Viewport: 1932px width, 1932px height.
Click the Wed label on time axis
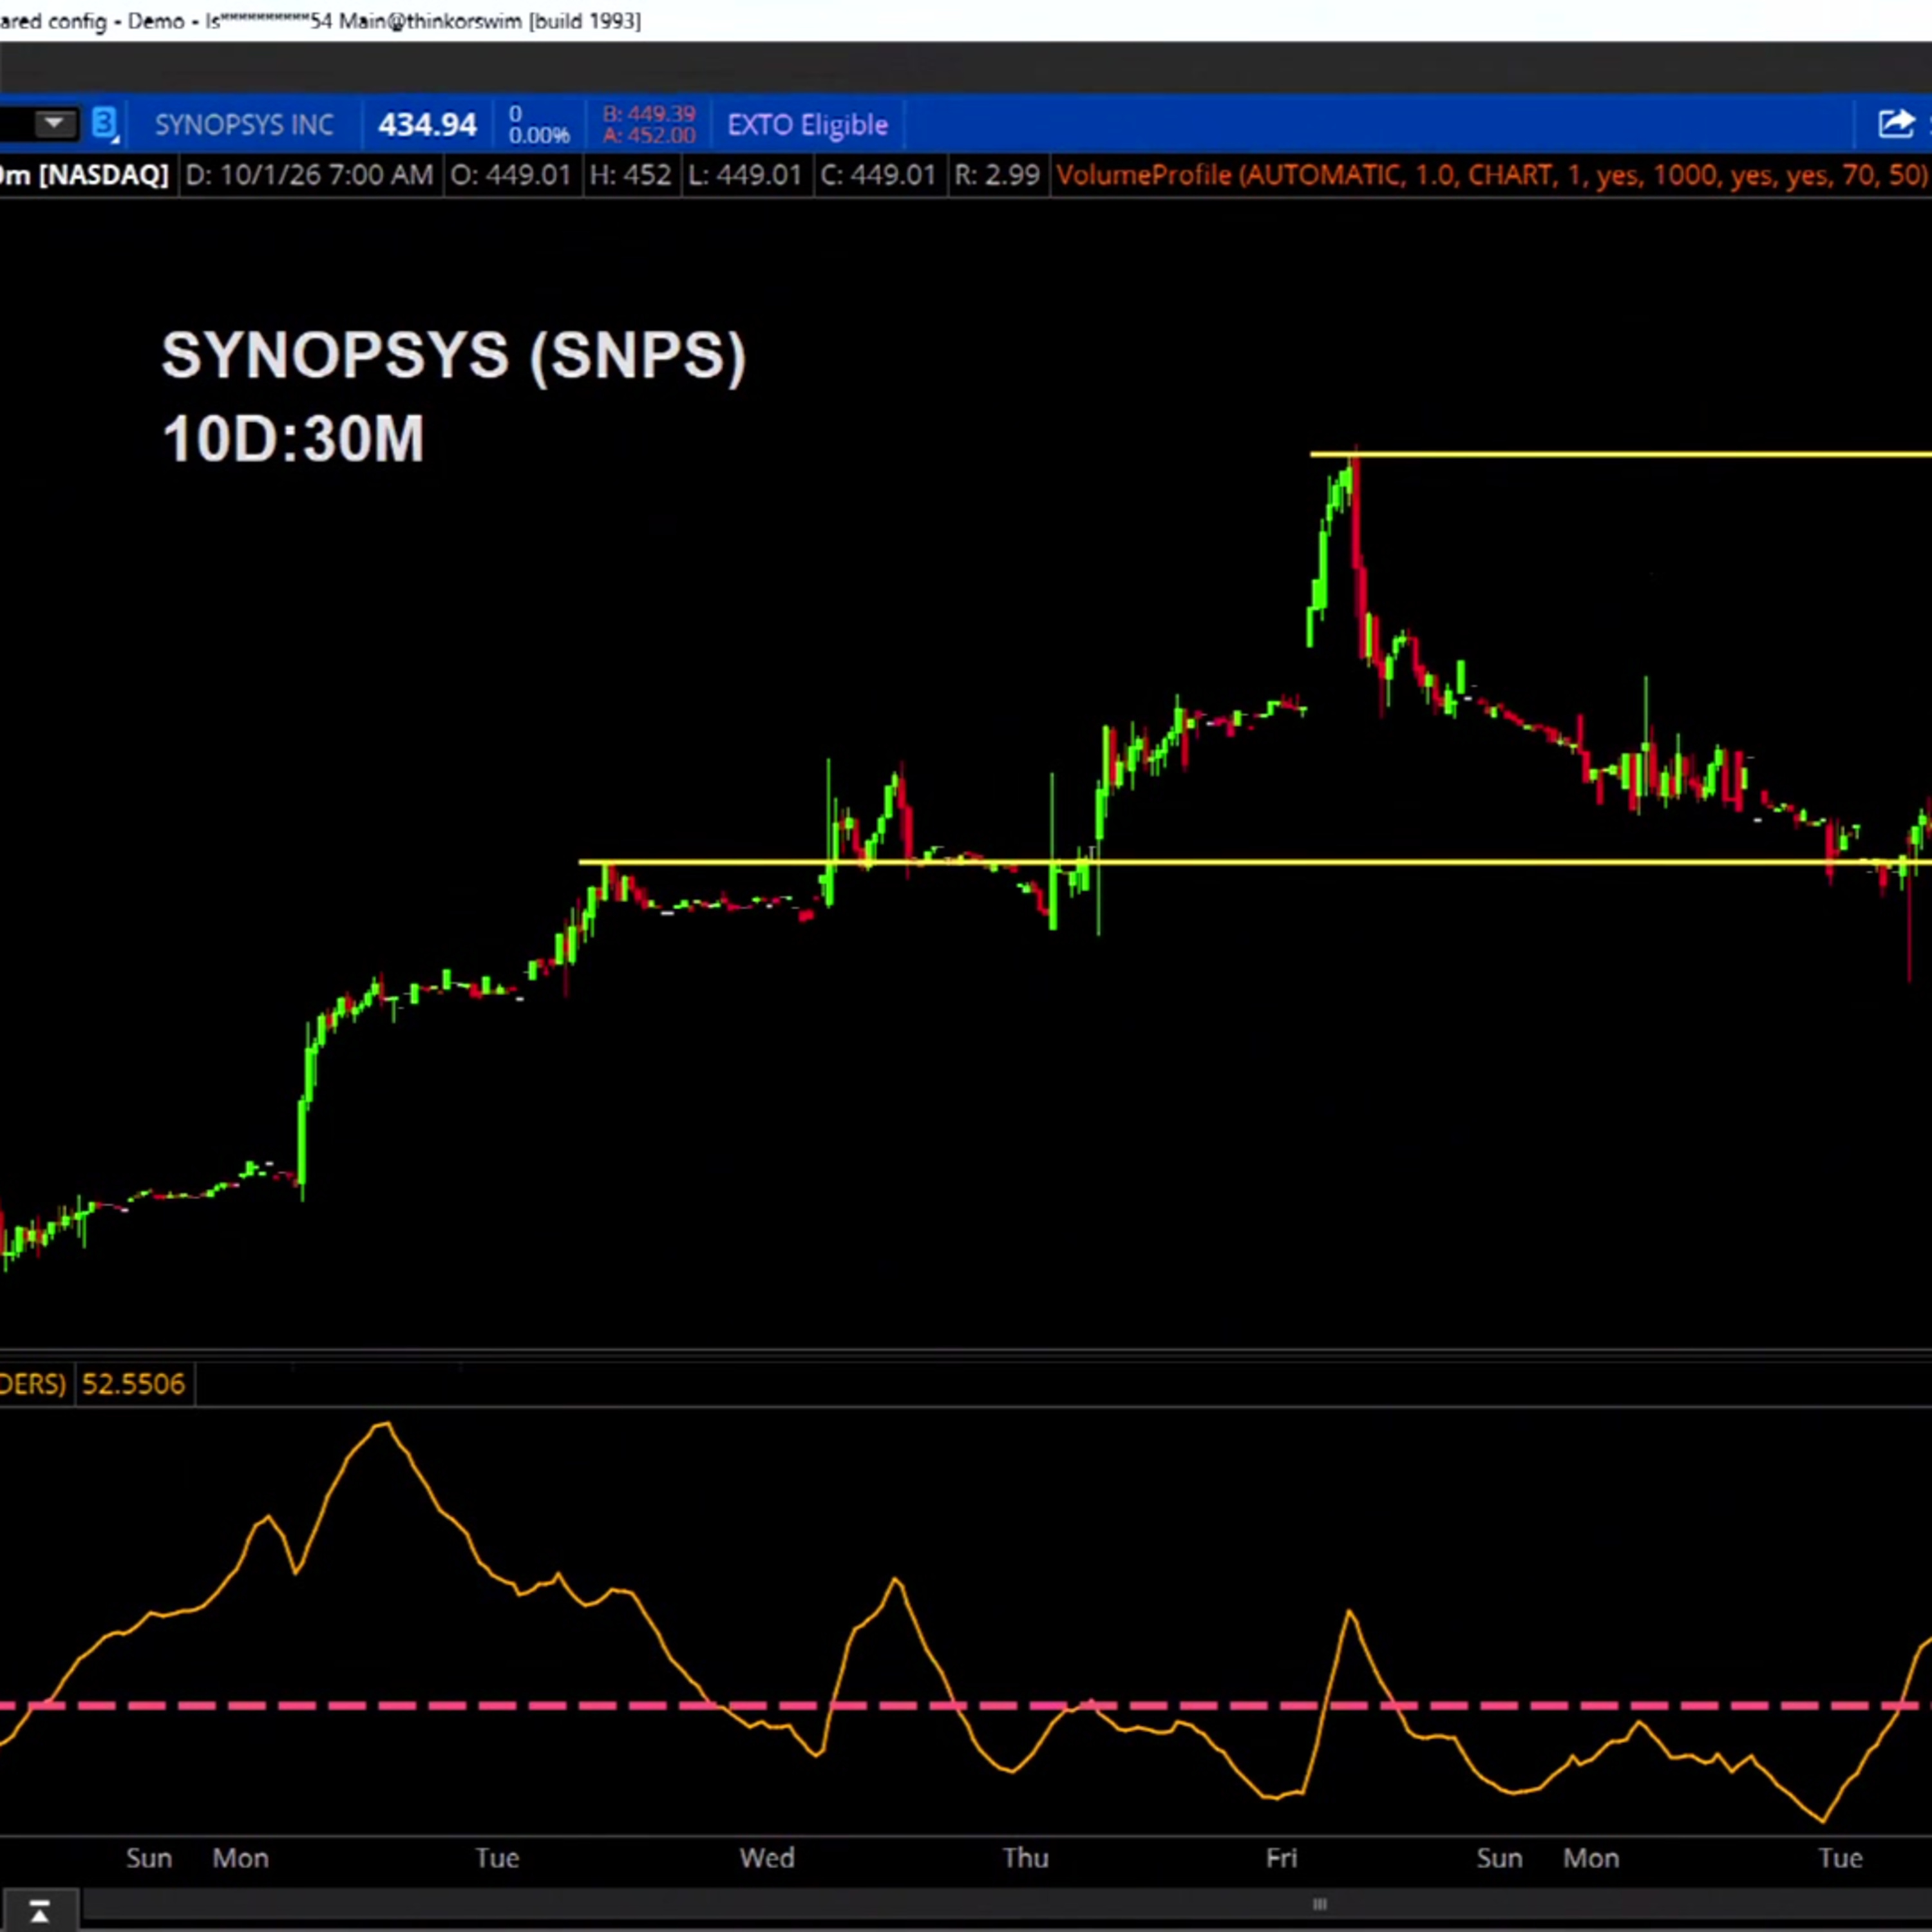pos(767,1858)
